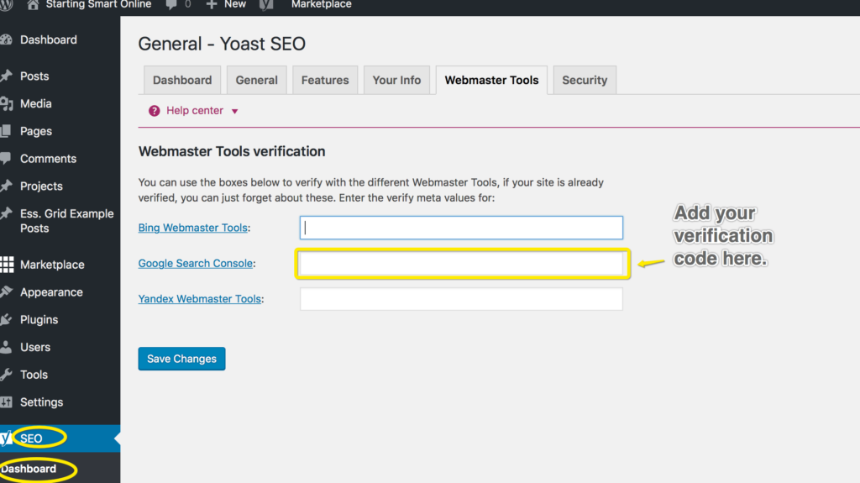
Task: Open Comments in sidebar menu
Action: click(48, 158)
